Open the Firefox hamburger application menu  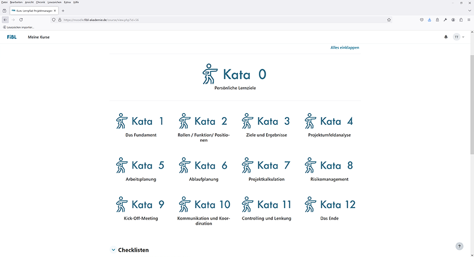pyautogui.click(x=468, y=20)
